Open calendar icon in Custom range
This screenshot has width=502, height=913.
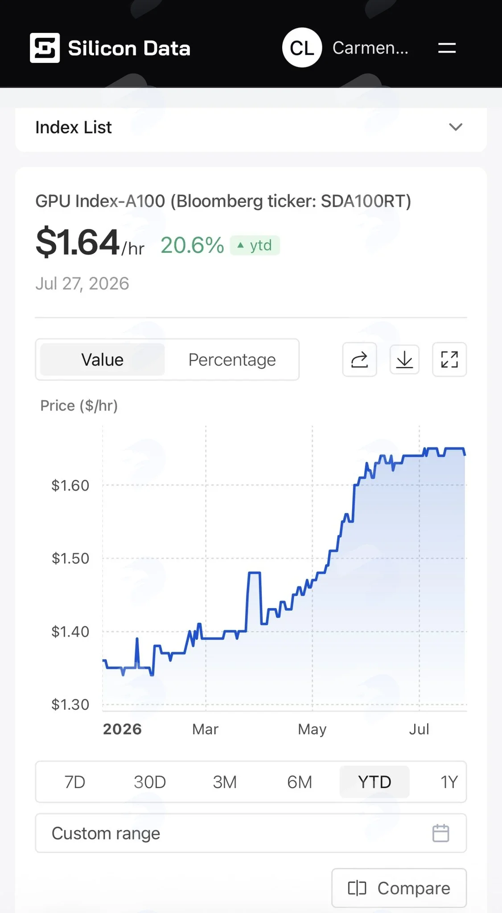point(441,833)
